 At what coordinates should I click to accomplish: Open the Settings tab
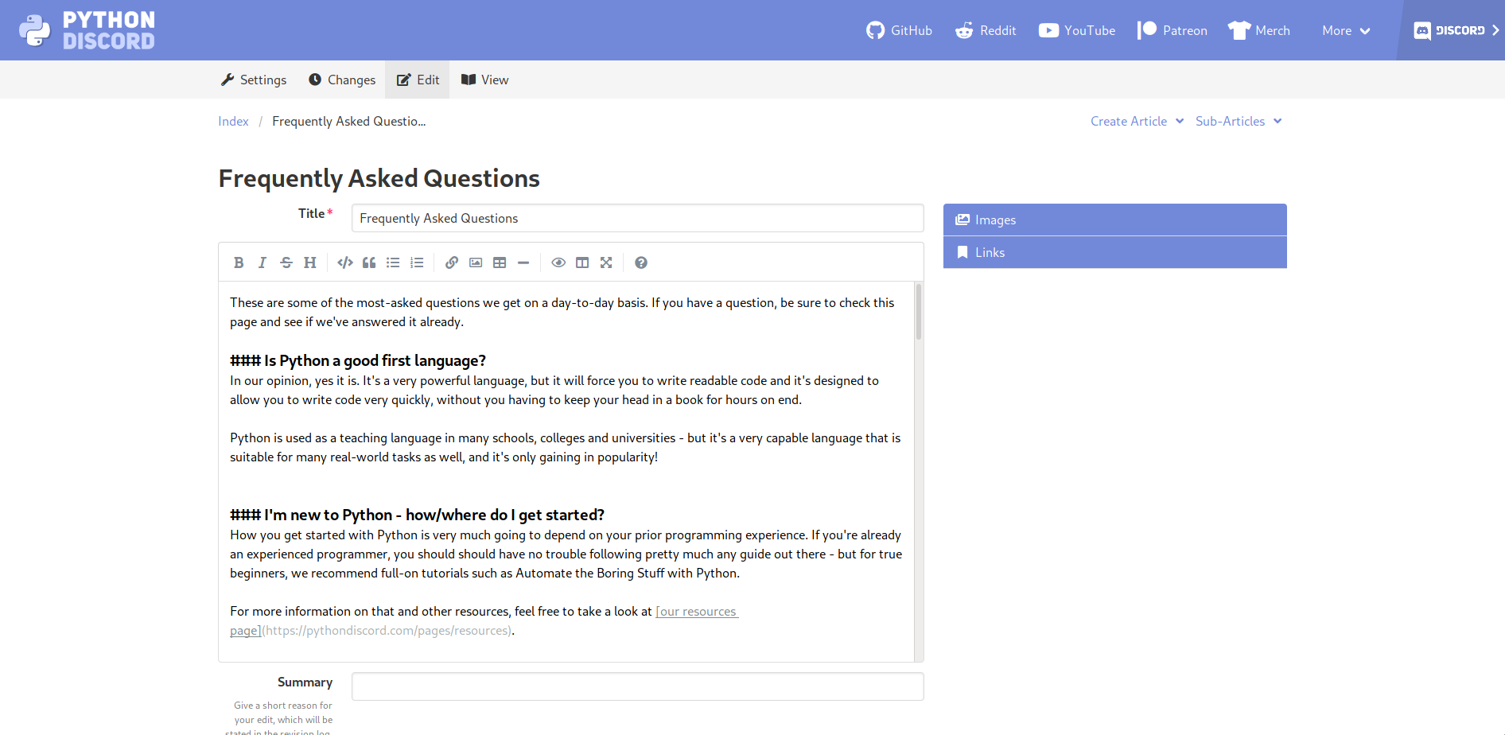(254, 80)
